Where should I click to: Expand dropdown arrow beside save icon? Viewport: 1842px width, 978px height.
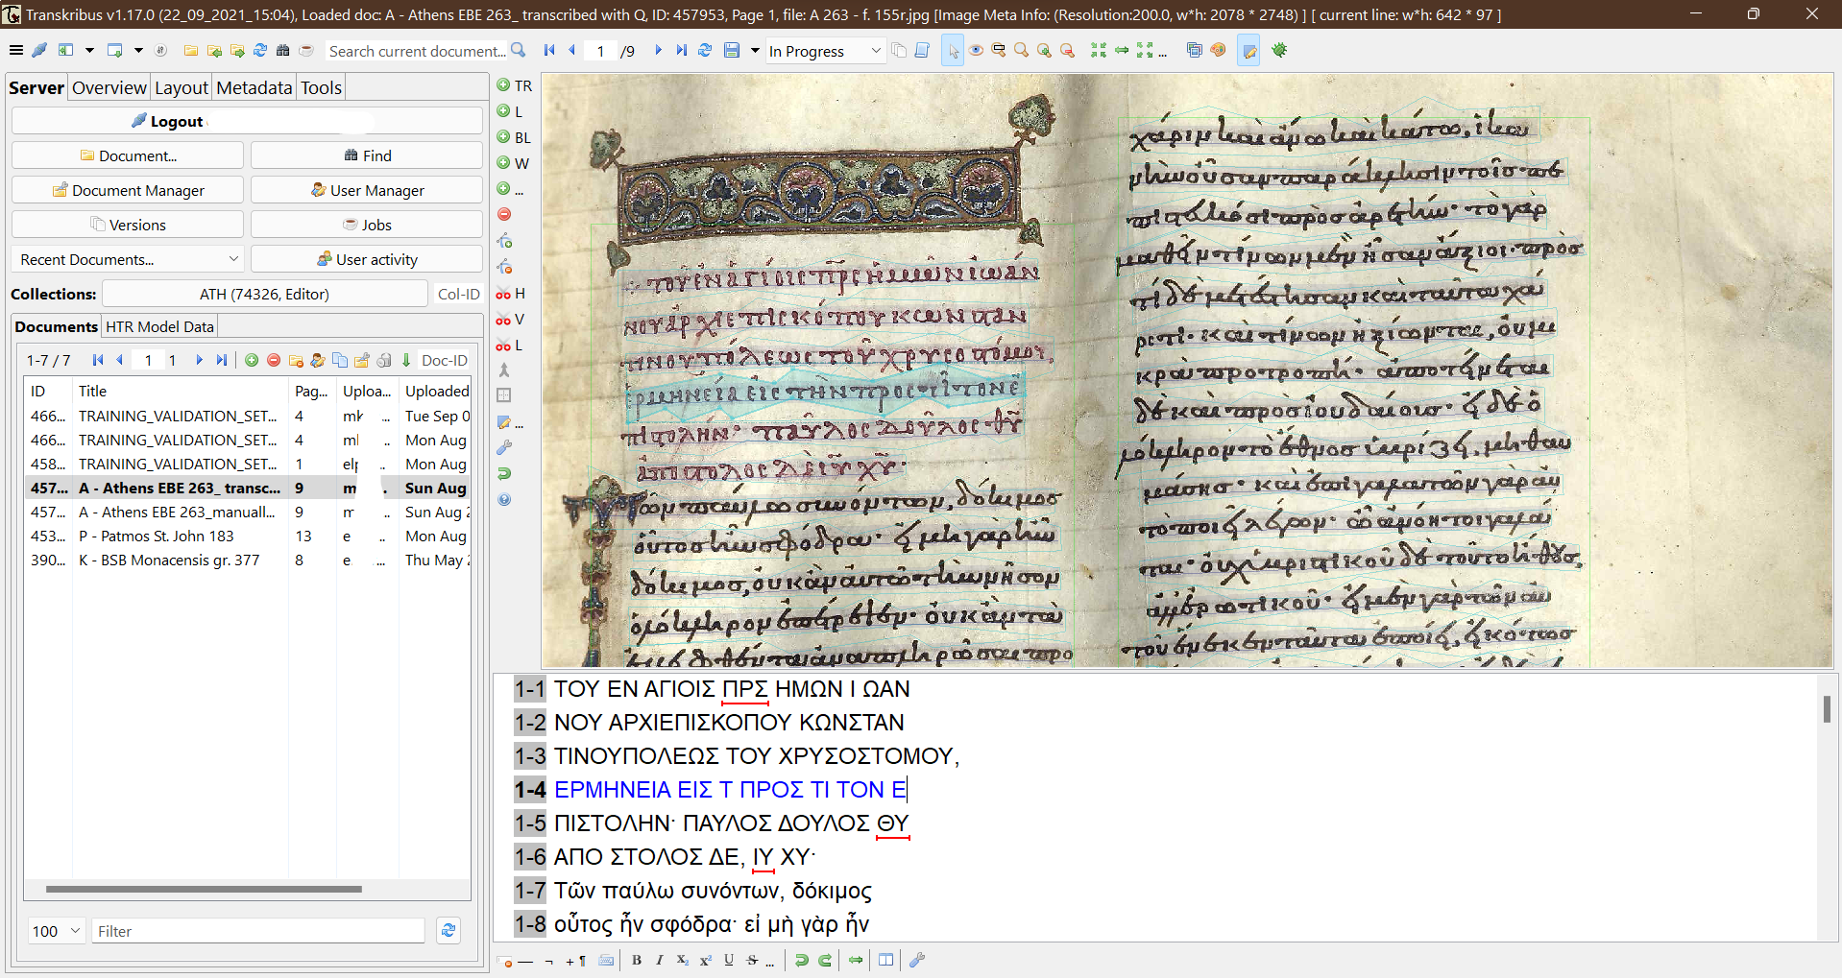(x=755, y=51)
